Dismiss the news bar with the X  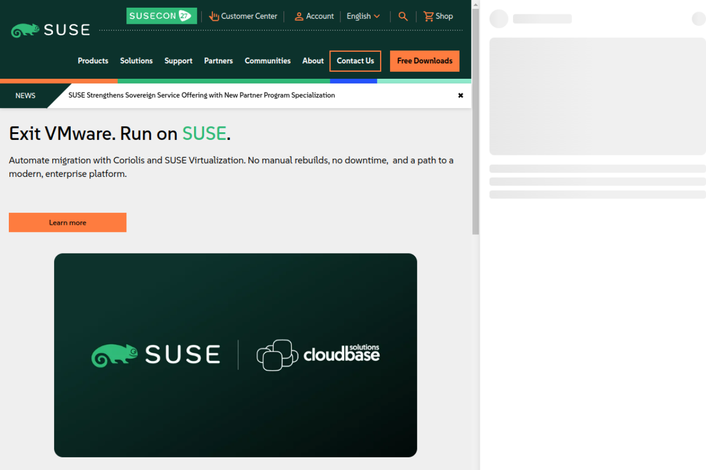coord(461,95)
